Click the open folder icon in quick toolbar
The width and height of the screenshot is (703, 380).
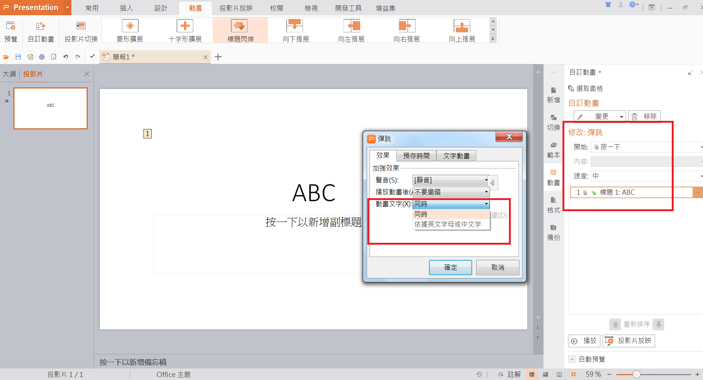[6, 57]
